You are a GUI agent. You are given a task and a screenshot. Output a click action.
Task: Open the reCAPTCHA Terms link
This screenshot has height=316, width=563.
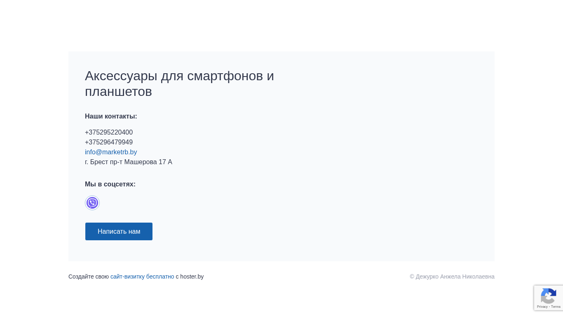pyautogui.click(x=556, y=307)
